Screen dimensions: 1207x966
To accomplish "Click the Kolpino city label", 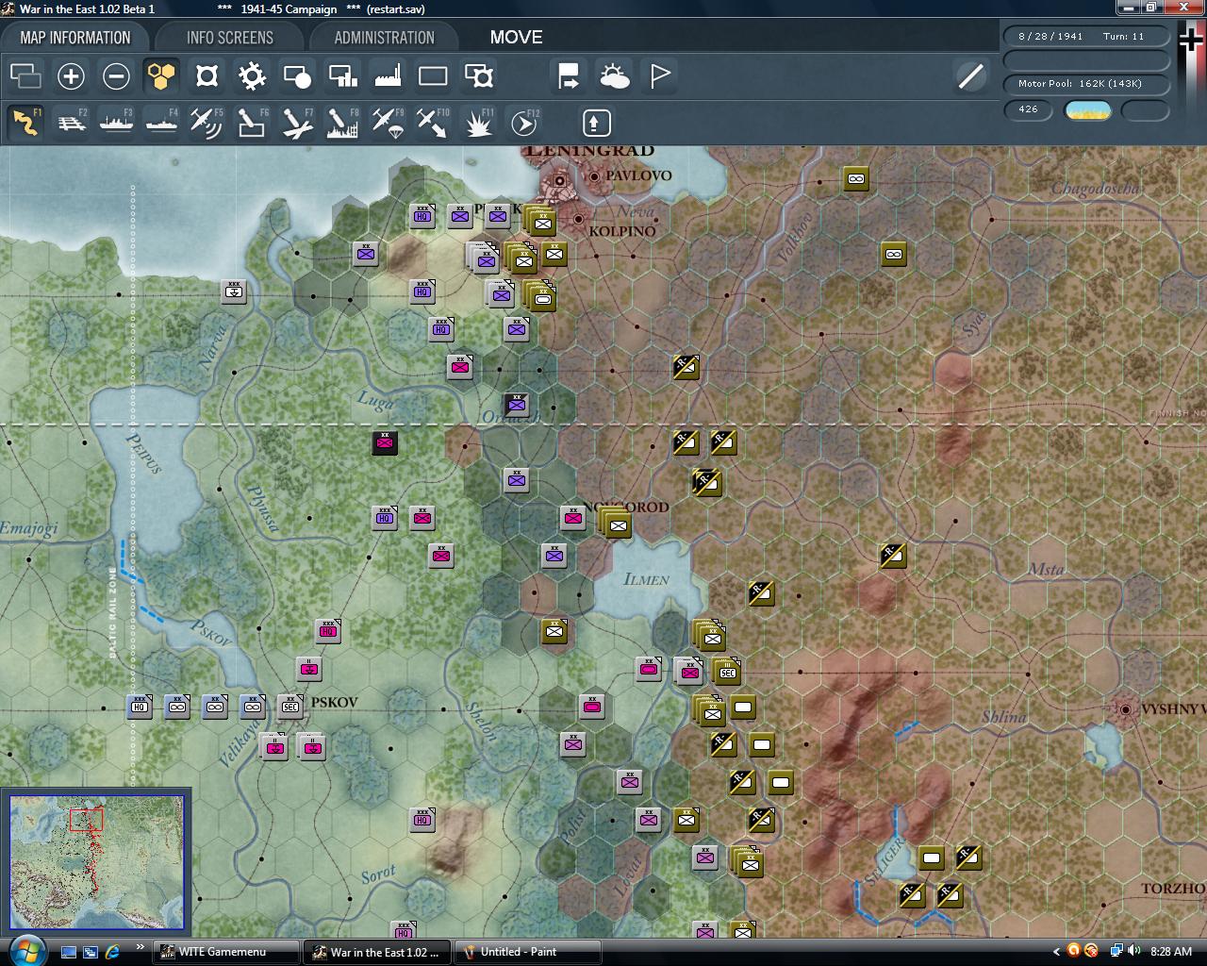I will coord(621,231).
